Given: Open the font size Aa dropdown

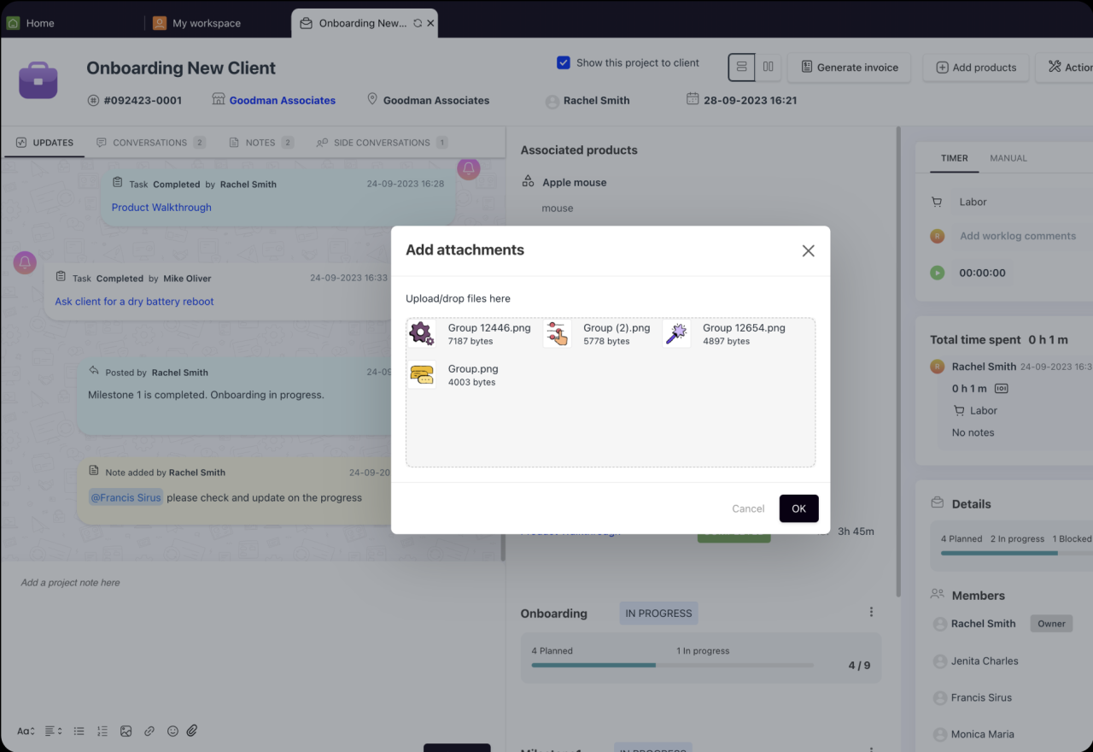Looking at the screenshot, I should 26,731.
